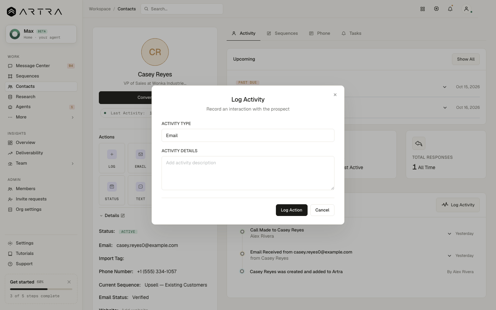Open Tutorials in sidebar

pyautogui.click(x=41, y=254)
